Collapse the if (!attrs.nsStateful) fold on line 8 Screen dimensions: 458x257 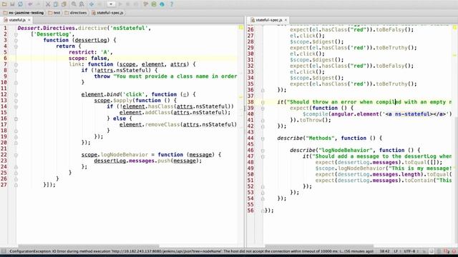pos(16,71)
